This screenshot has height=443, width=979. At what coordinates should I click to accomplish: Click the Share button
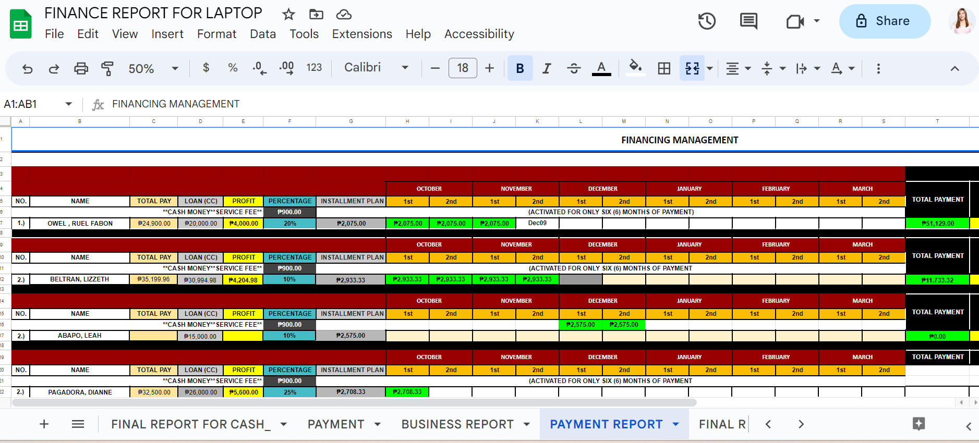(884, 21)
